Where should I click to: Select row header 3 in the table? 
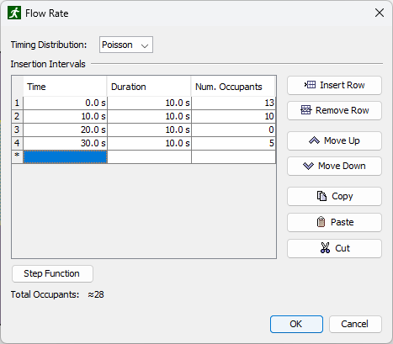[x=18, y=130]
